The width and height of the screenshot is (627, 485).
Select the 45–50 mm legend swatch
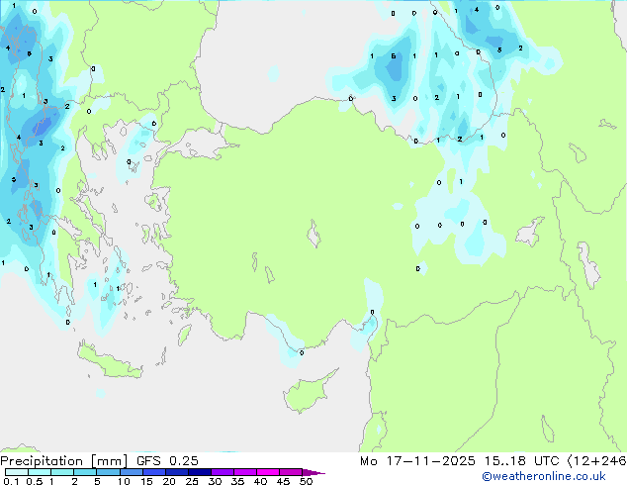[291, 472]
